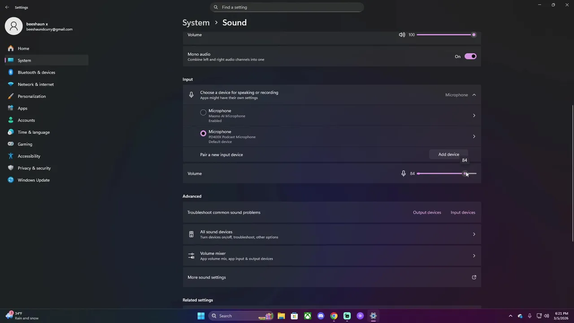574x323 pixels.
Task: Collapse the Choose a device for speaking dropdown
Action: pos(474,95)
